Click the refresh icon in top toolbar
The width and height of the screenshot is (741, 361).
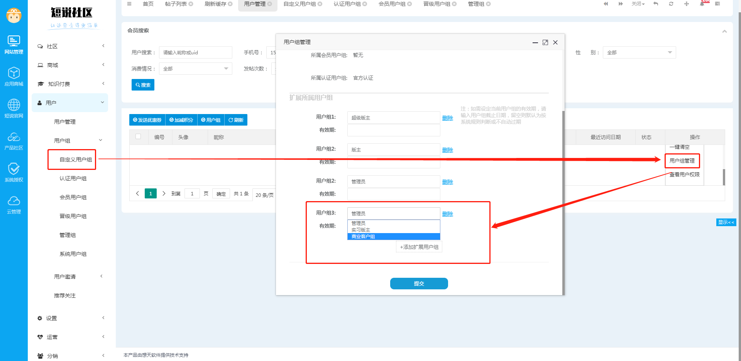click(x=671, y=4)
